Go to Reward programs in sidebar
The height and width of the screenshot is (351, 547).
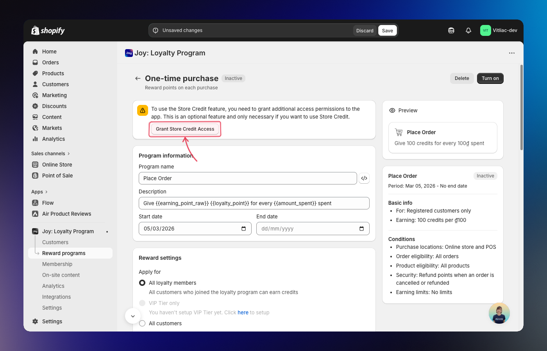[x=64, y=253]
